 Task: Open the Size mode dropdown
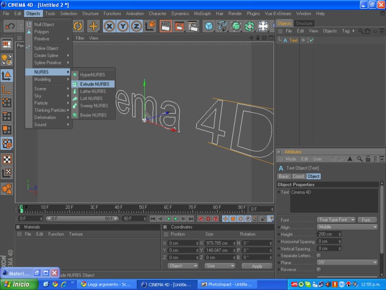(220, 266)
